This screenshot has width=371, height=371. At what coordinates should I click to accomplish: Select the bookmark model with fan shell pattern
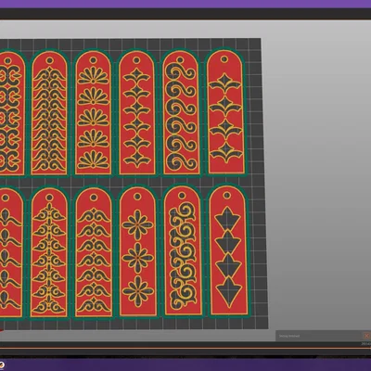(x=94, y=113)
